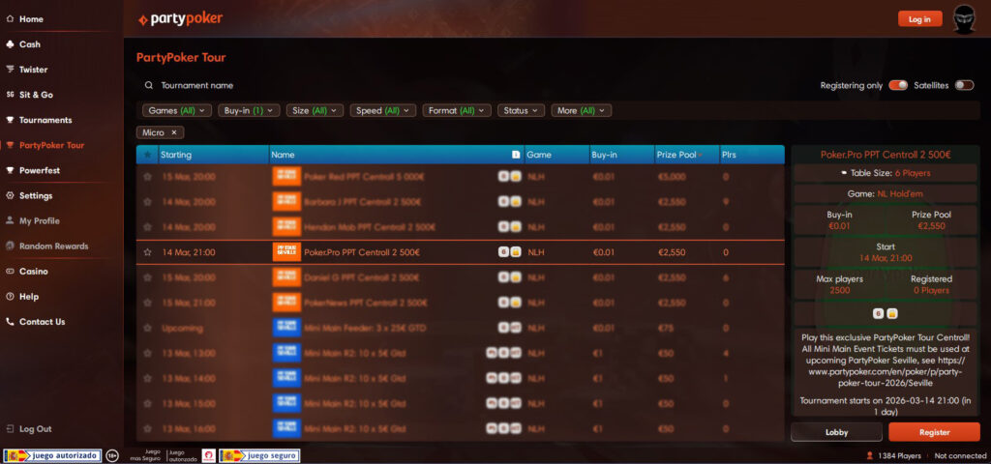The image size is (991, 464).
Task: Expand the Size (All) filter
Action: pyautogui.click(x=315, y=110)
